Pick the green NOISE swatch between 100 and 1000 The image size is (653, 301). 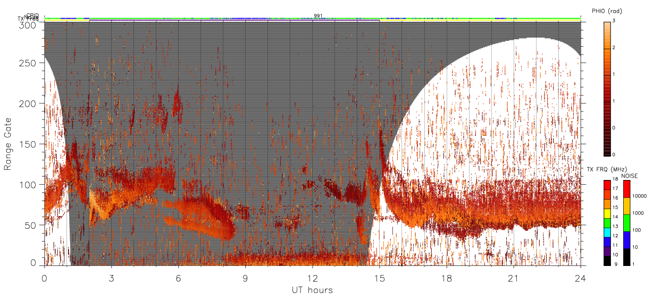pyautogui.click(x=626, y=223)
